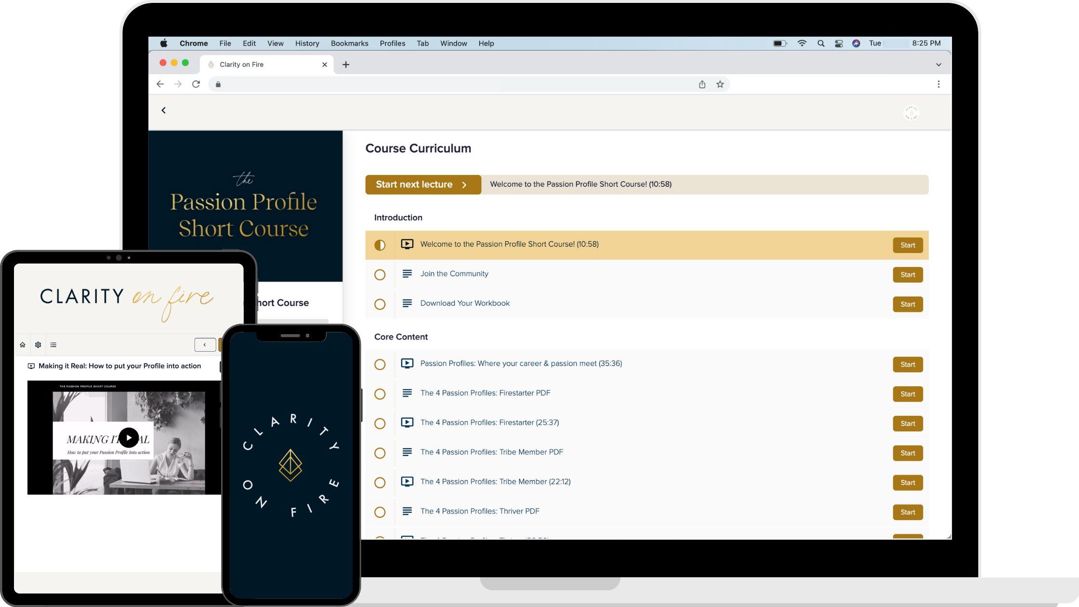Click the home icon in course sidebar
The width and height of the screenshot is (1079, 607).
point(23,344)
